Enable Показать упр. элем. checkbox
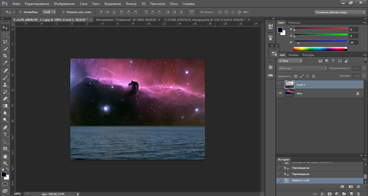The image size is (368, 196). [63, 12]
